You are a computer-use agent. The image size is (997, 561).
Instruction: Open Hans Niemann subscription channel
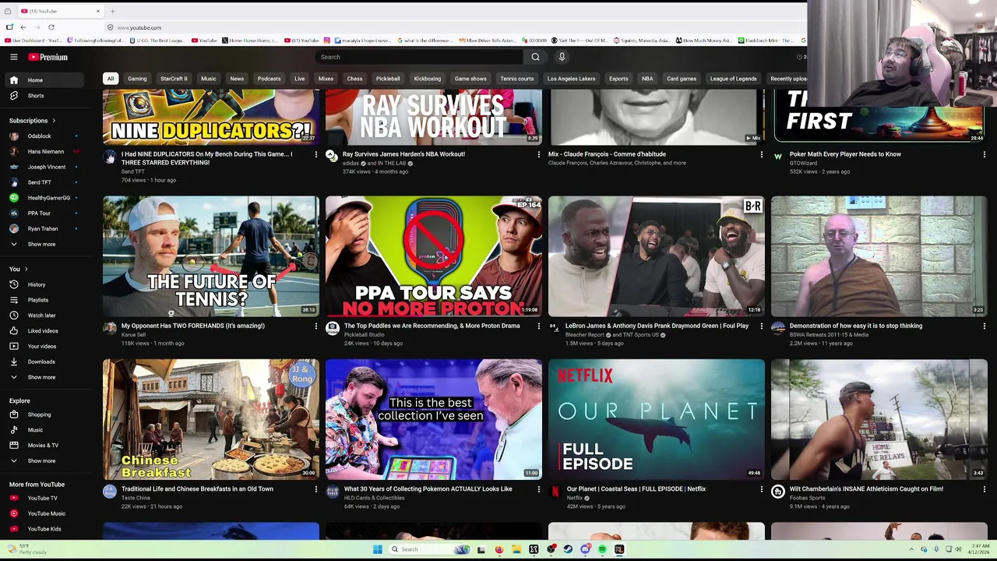coord(44,152)
